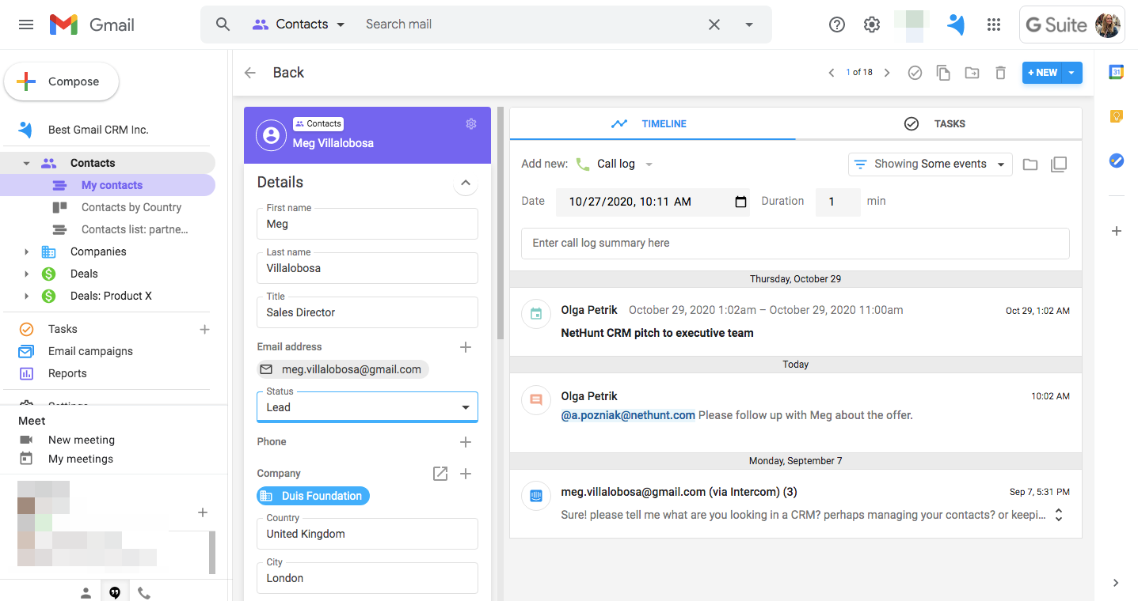Click the Compose button

pyautogui.click(x=61, y=81)
